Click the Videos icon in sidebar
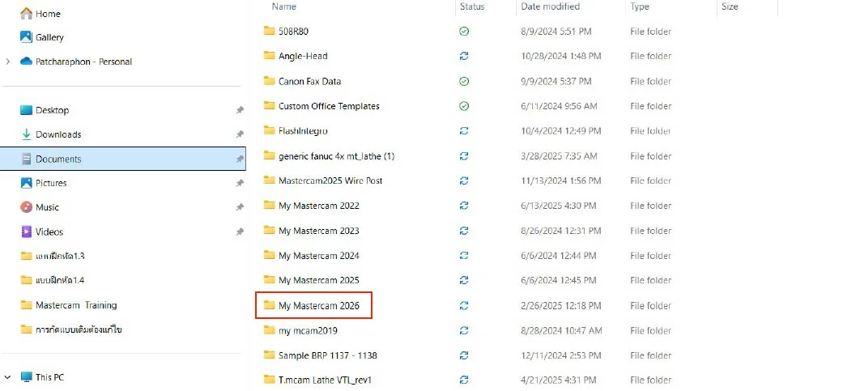 click(26, 232)
